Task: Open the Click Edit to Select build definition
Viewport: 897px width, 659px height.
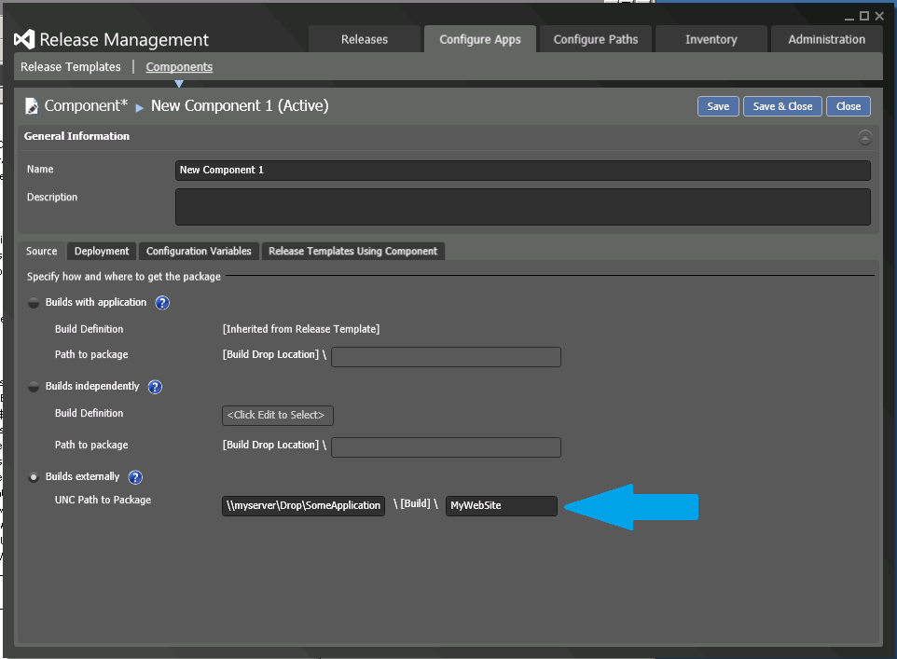Action: [x=278, y=415]
